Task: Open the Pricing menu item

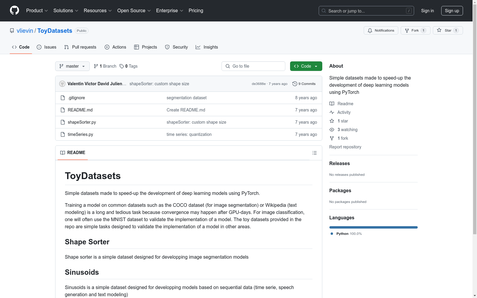Action: 196,11
